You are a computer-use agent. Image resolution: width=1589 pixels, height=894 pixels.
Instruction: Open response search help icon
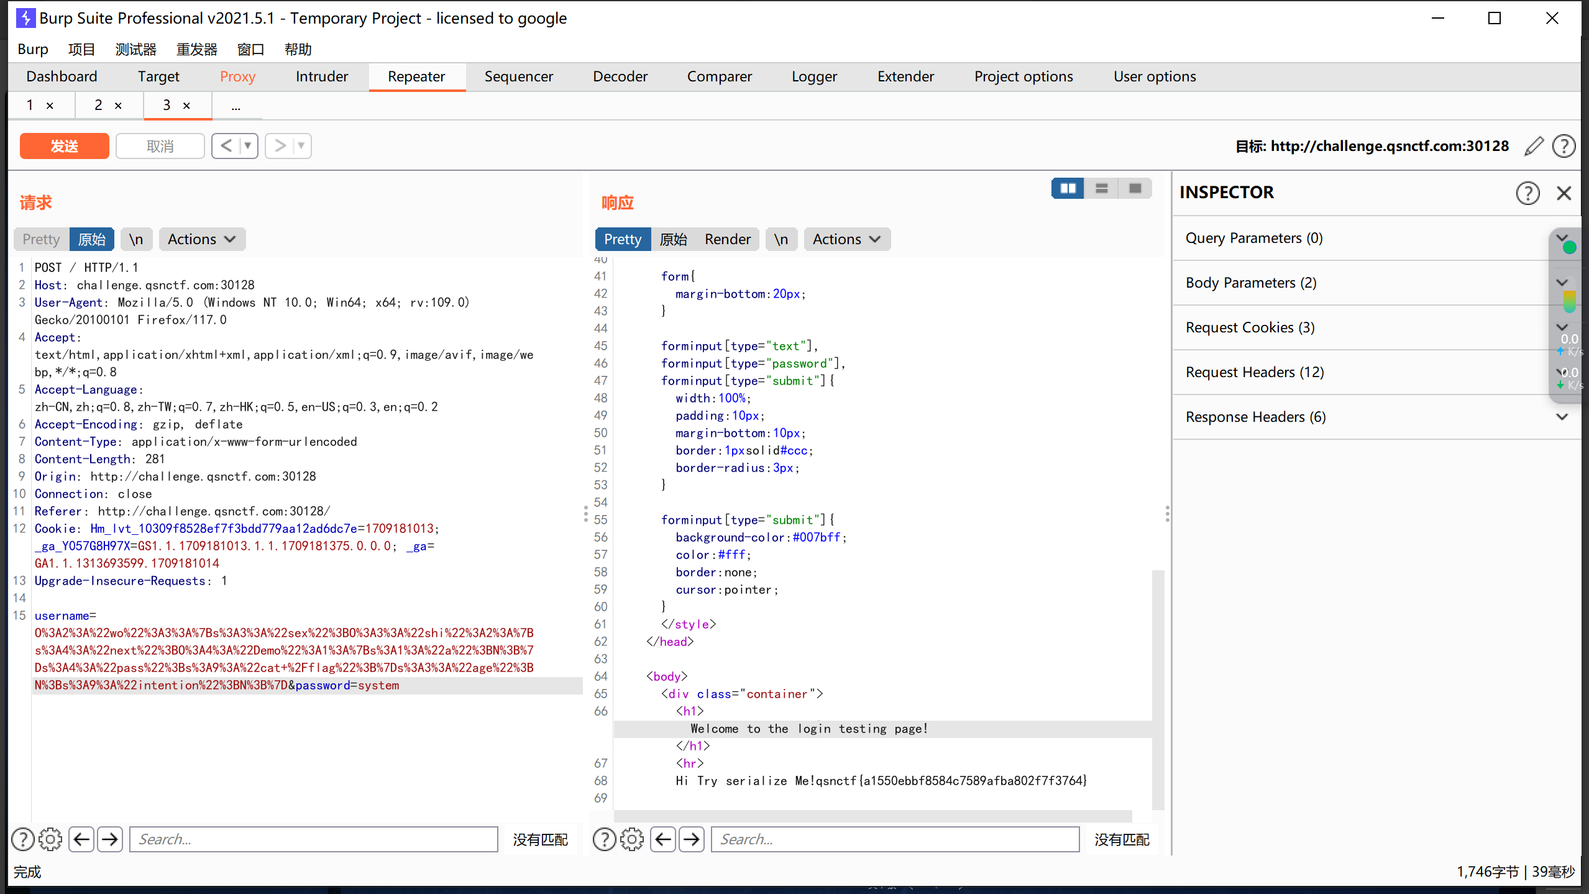click(605, 839)
